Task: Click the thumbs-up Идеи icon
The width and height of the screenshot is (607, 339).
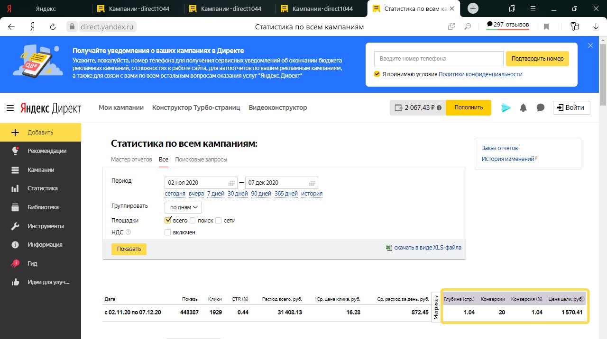Action: coord(15,282)
